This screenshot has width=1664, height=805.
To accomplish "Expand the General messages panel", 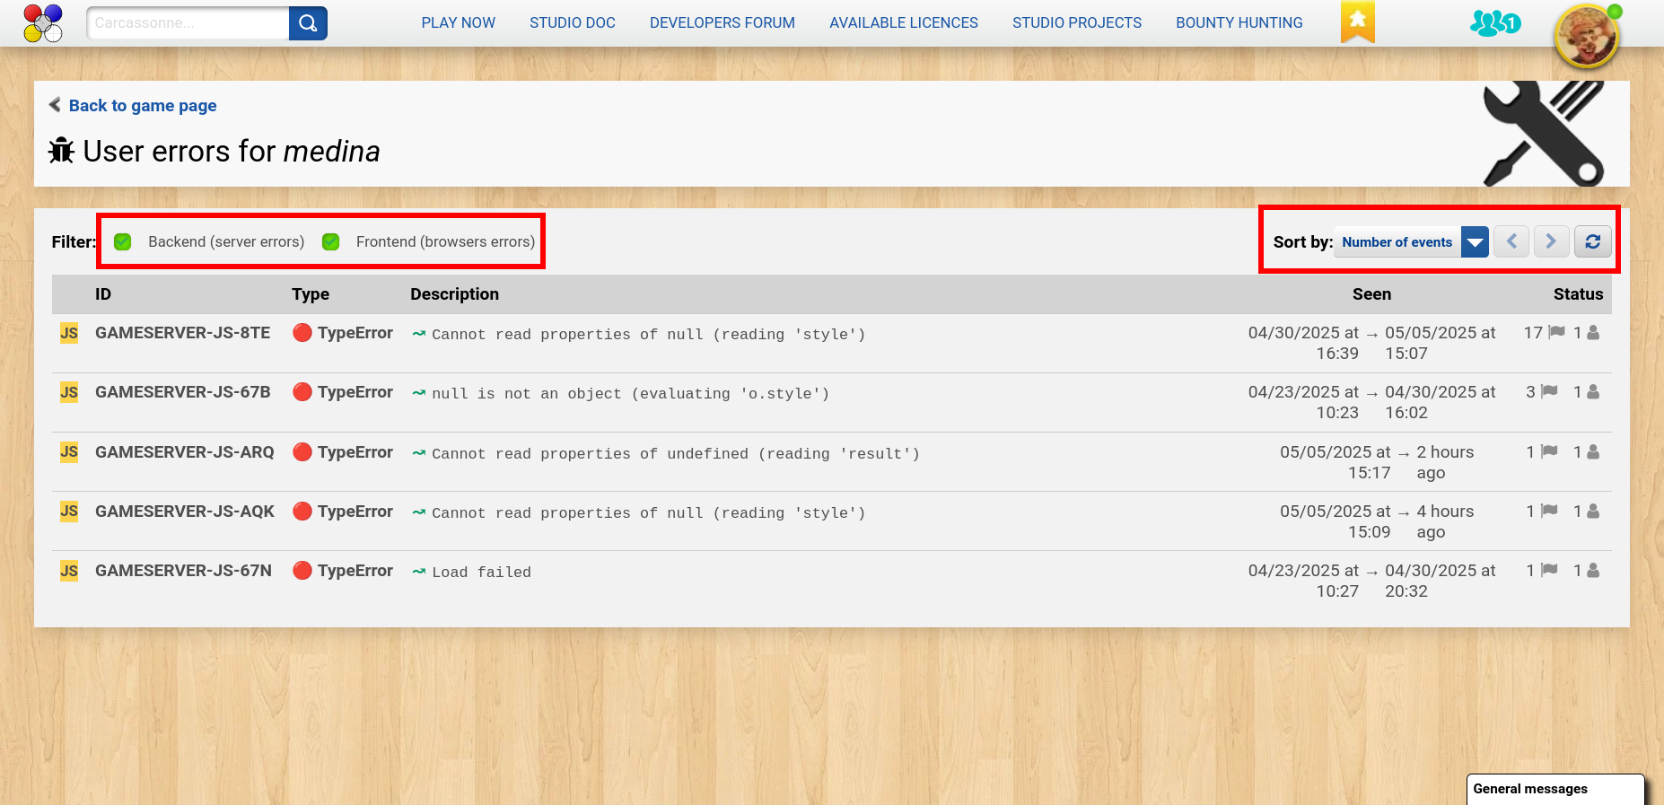I will [1555, 789].
